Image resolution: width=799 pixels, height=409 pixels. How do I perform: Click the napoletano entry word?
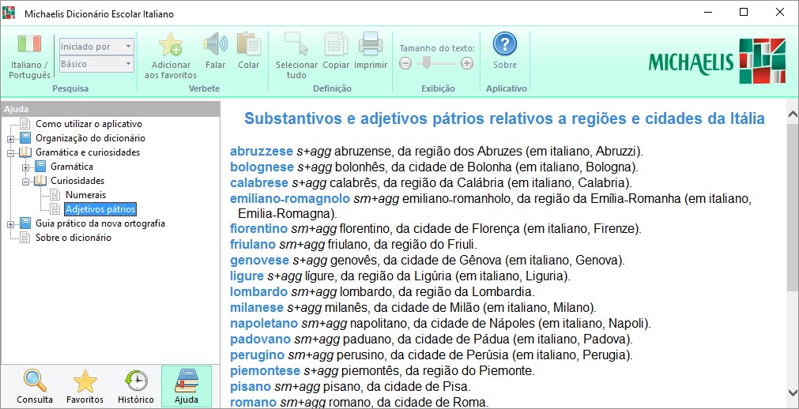264,324
